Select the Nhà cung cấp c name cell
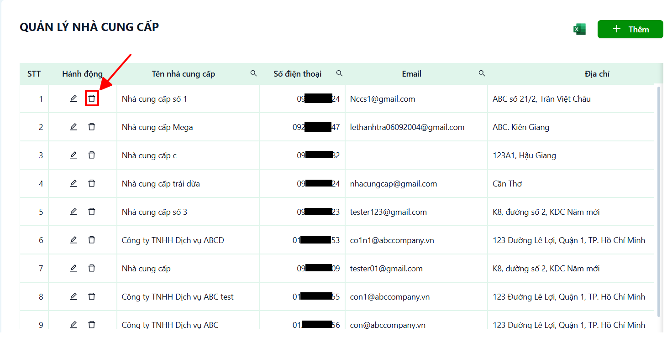The image size is (667, 337). point(188,156)
